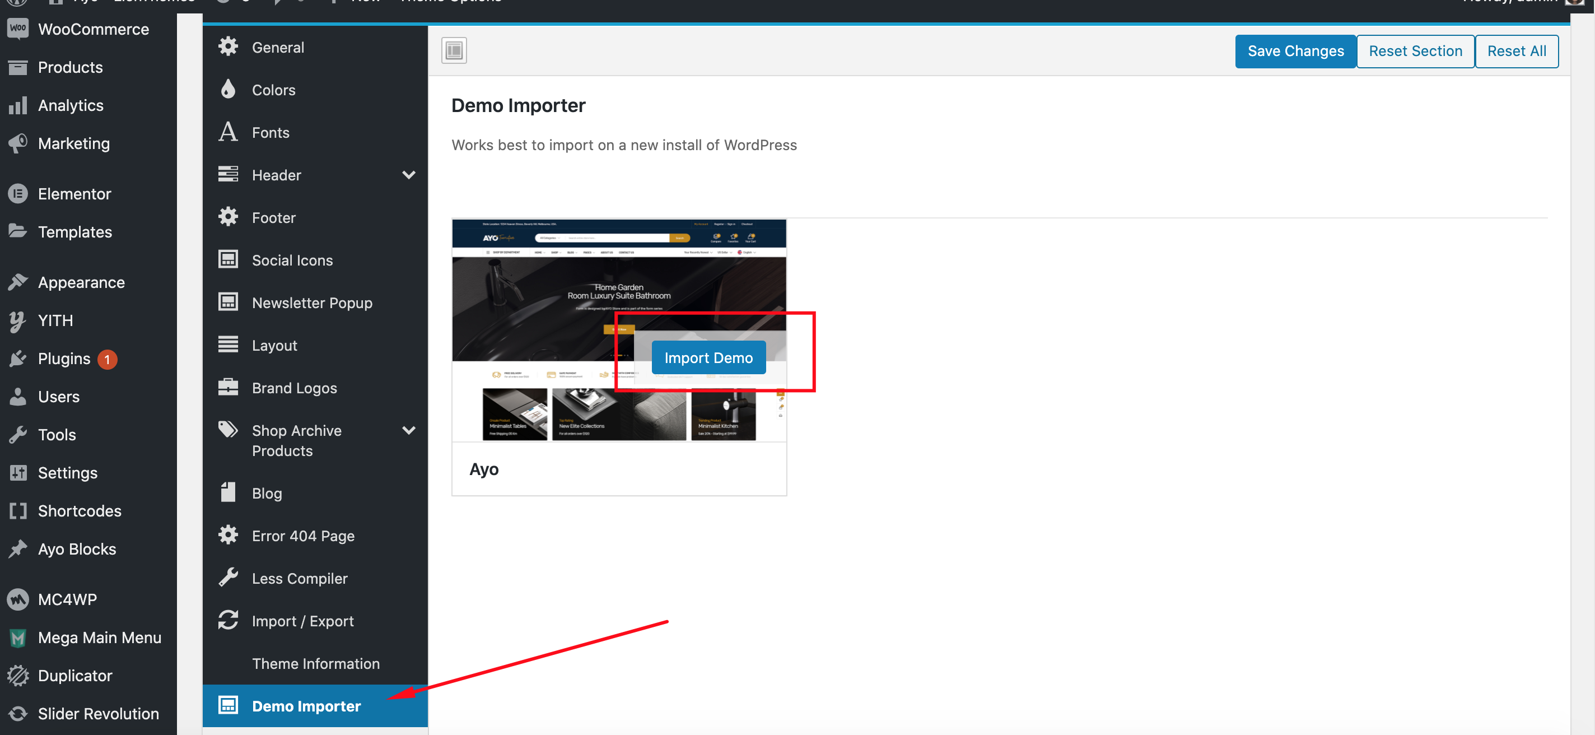This screenshot has width=1595, height=735.
Task: Click the Fonts letter A icon
Action: pyautogui.click(x=228, y=132)
